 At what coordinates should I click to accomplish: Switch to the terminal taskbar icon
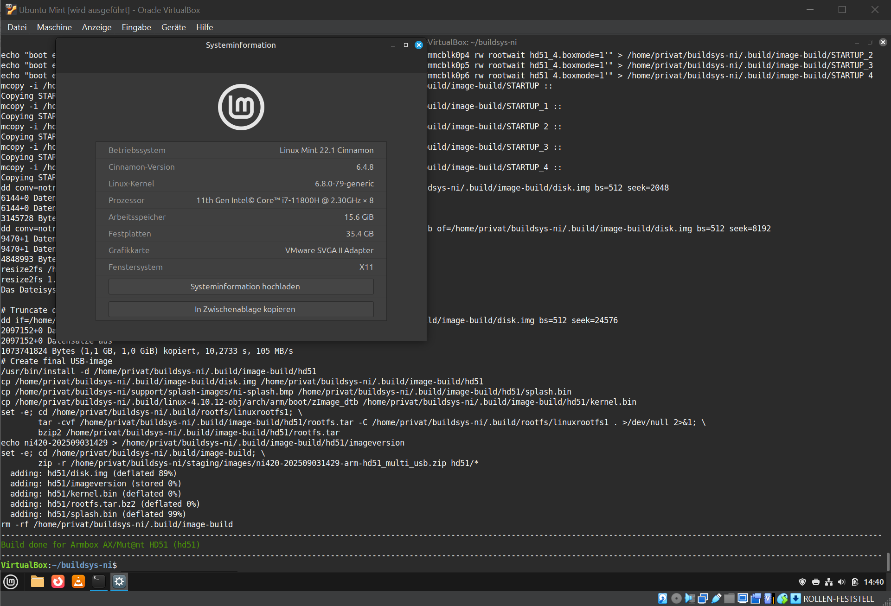click(x=98, y=581)
